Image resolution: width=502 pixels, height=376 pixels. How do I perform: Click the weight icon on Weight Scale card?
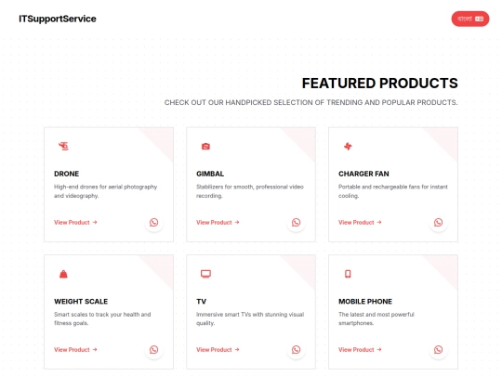coord(63,274)
